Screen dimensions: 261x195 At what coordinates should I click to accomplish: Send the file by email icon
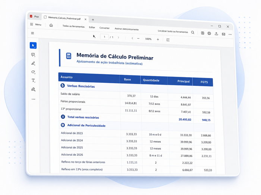223,34
